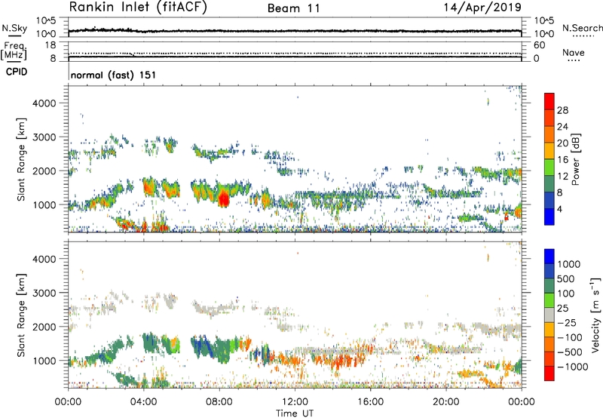
Task: Click the "Nave" legend label
Action: click(x=574, y=52)
